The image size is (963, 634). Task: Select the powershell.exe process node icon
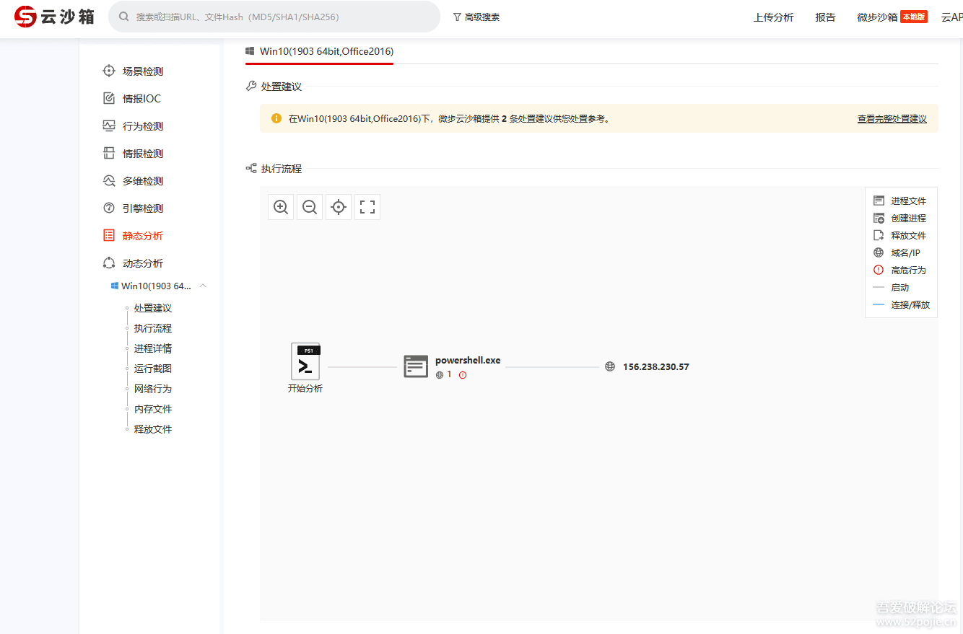(x=416, y=366)
